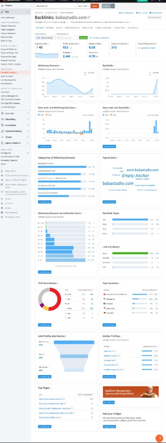The image size is (166, 443).
Task: Click View full report under Top Pages
Action: coord(45,427)
